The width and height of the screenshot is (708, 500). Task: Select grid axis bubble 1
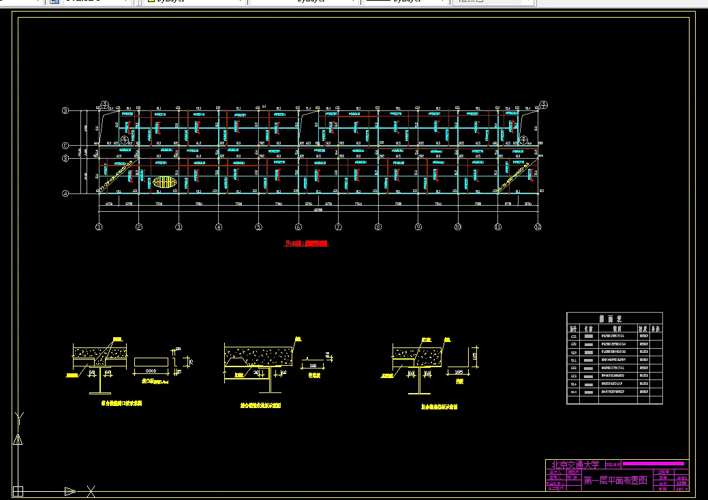coord(99,227)
